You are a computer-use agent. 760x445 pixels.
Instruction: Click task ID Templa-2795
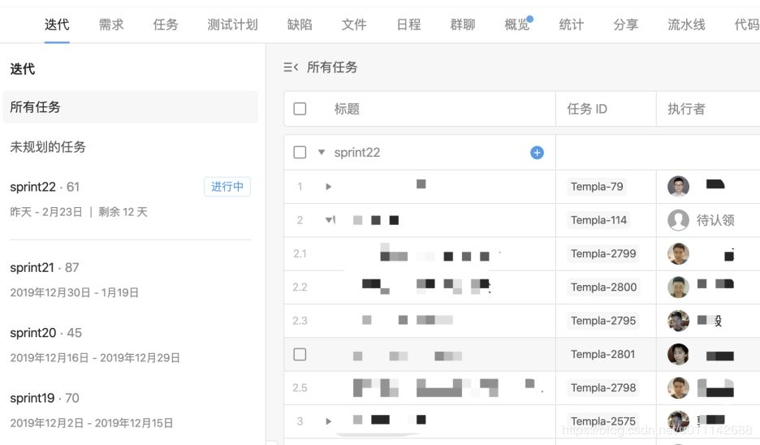click(603, 321)
